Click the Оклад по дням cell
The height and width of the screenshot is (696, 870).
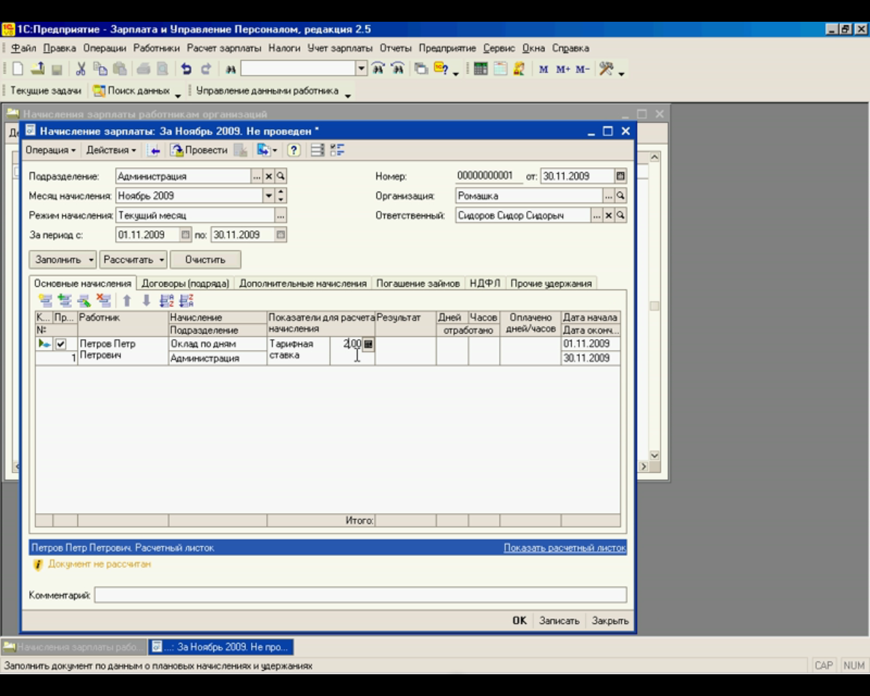point(217,344)
